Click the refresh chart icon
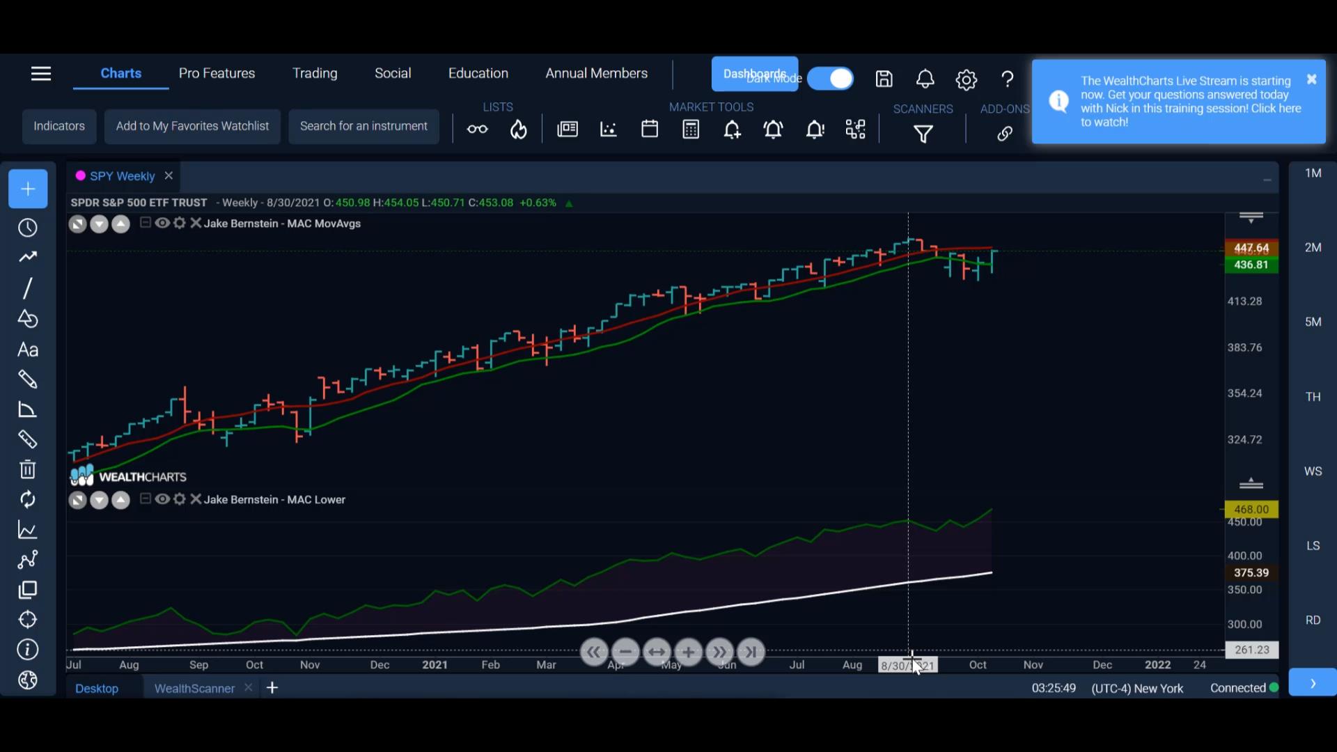Image resolution: width=1337 pixels, height=752 pixels. (28, 499)
